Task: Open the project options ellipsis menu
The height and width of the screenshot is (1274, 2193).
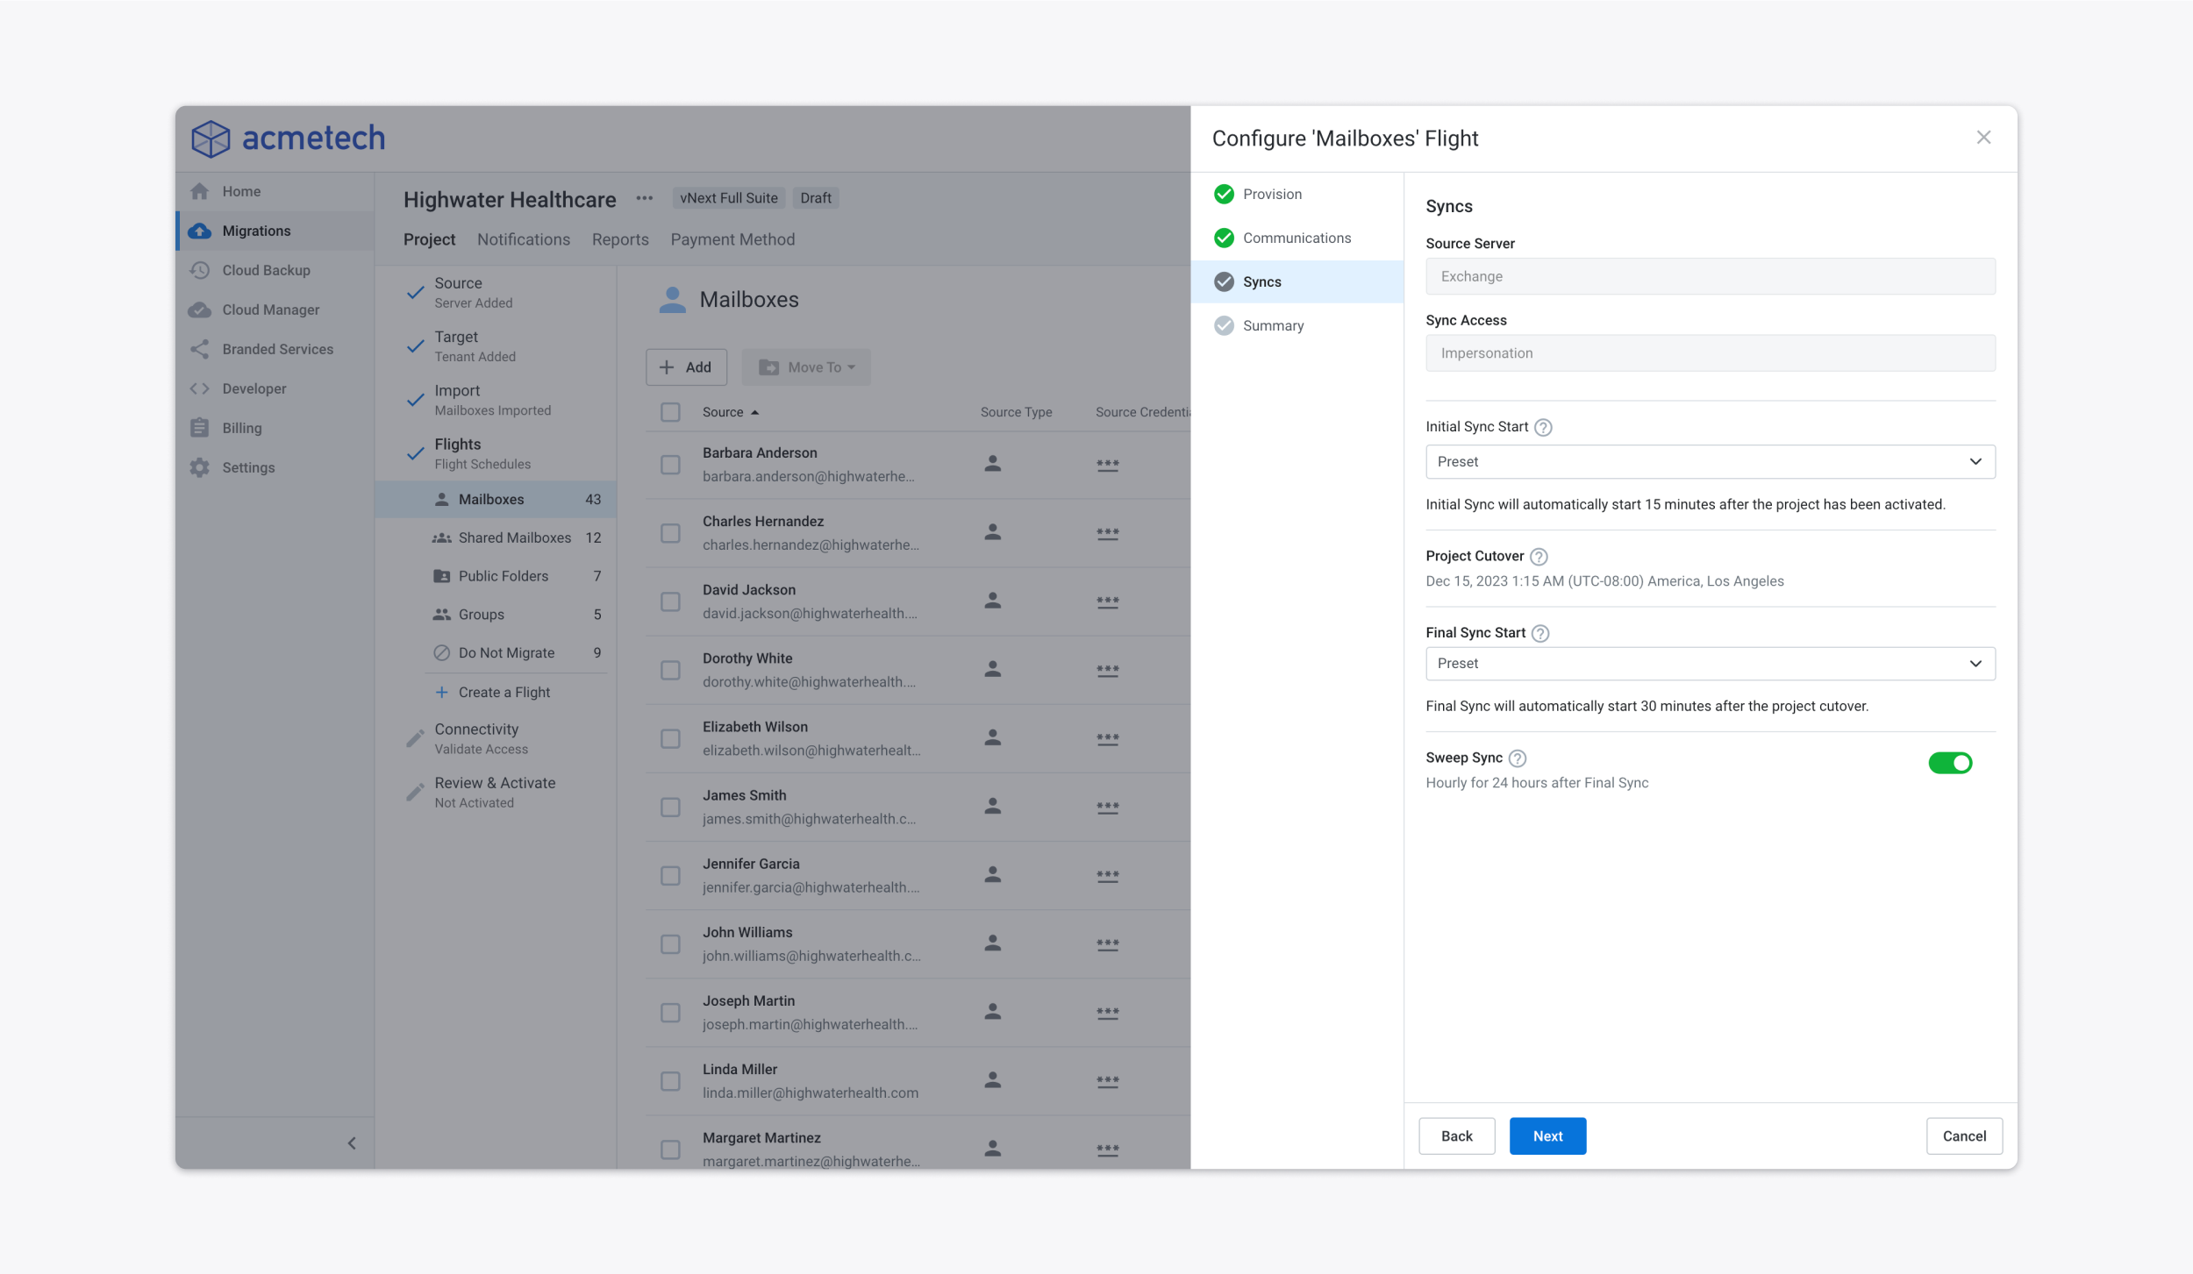Action: 645,198
